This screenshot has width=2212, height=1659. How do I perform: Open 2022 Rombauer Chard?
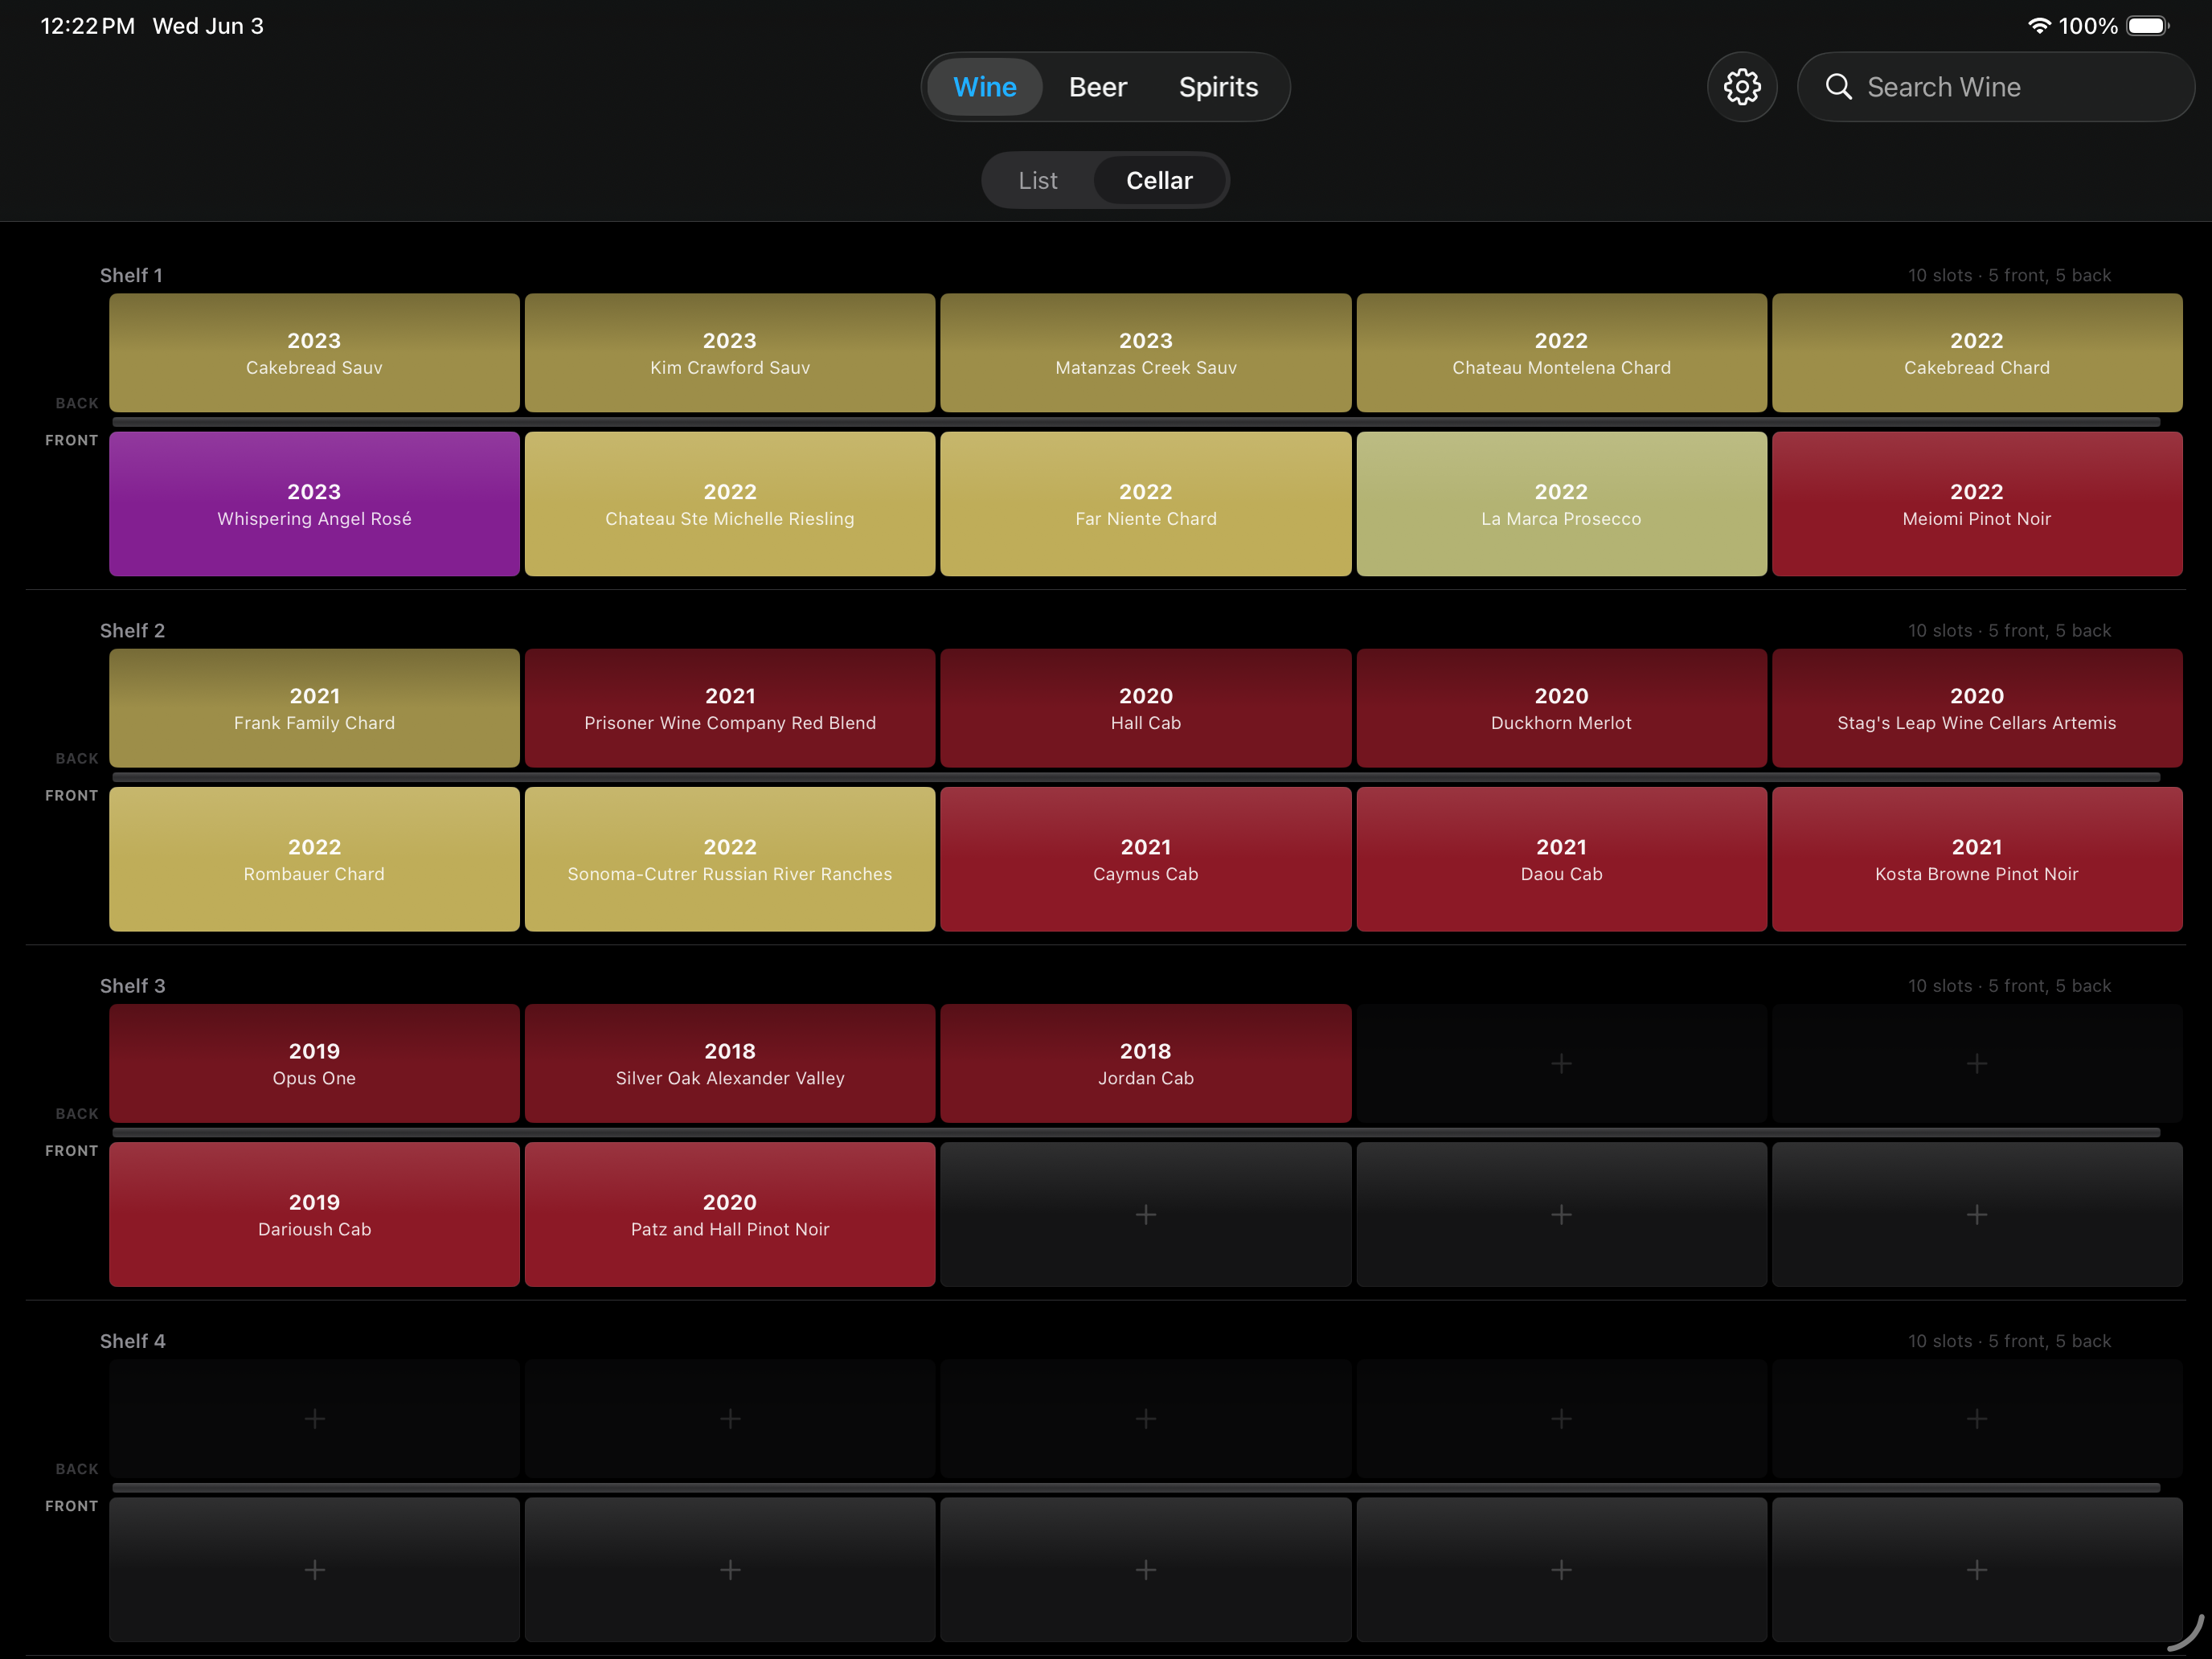pyautogui.click(x=314, y=859)
